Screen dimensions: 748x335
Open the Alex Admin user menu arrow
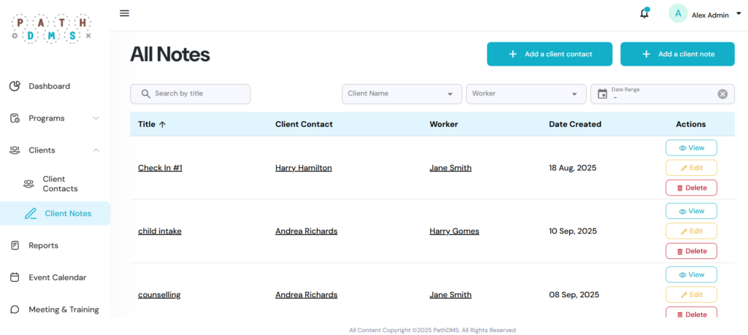coord(738,14)
